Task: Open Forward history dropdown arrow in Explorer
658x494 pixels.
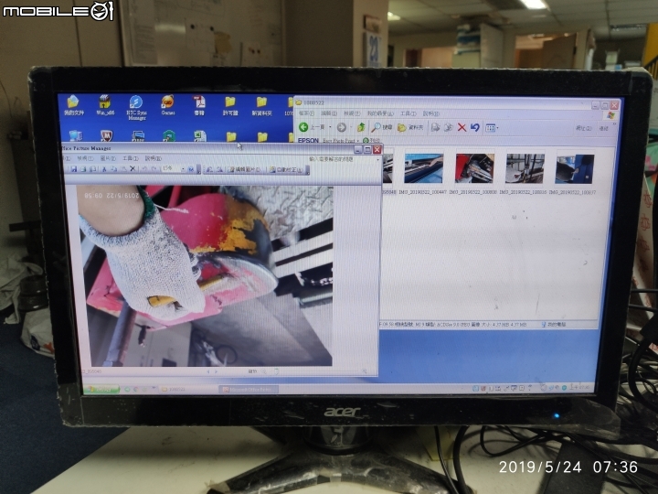Action: (x=351, y=127)
